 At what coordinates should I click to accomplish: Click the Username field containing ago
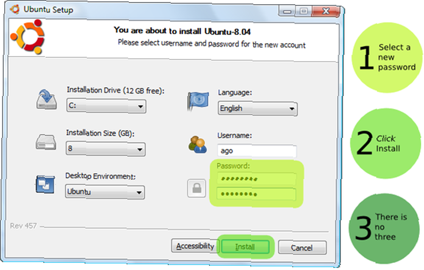[x=257, y=151]
